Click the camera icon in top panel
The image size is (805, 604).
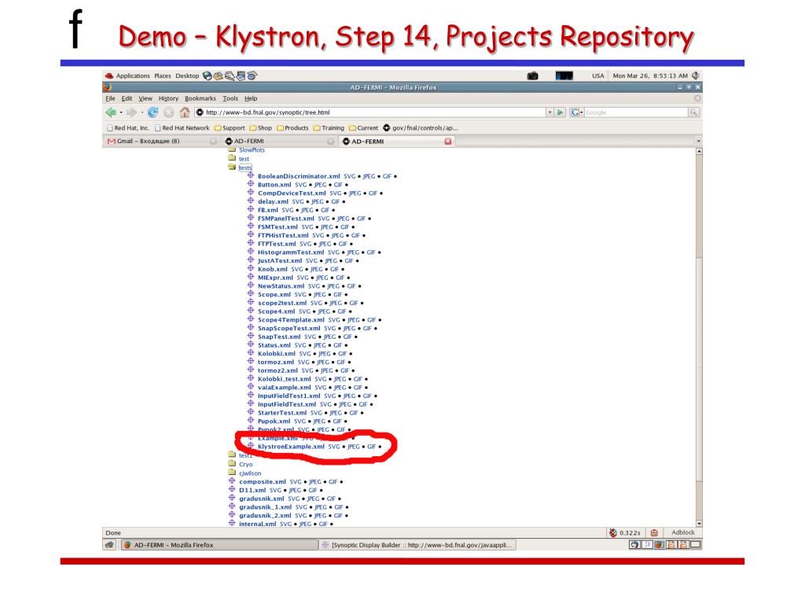(x=533, y=75)
